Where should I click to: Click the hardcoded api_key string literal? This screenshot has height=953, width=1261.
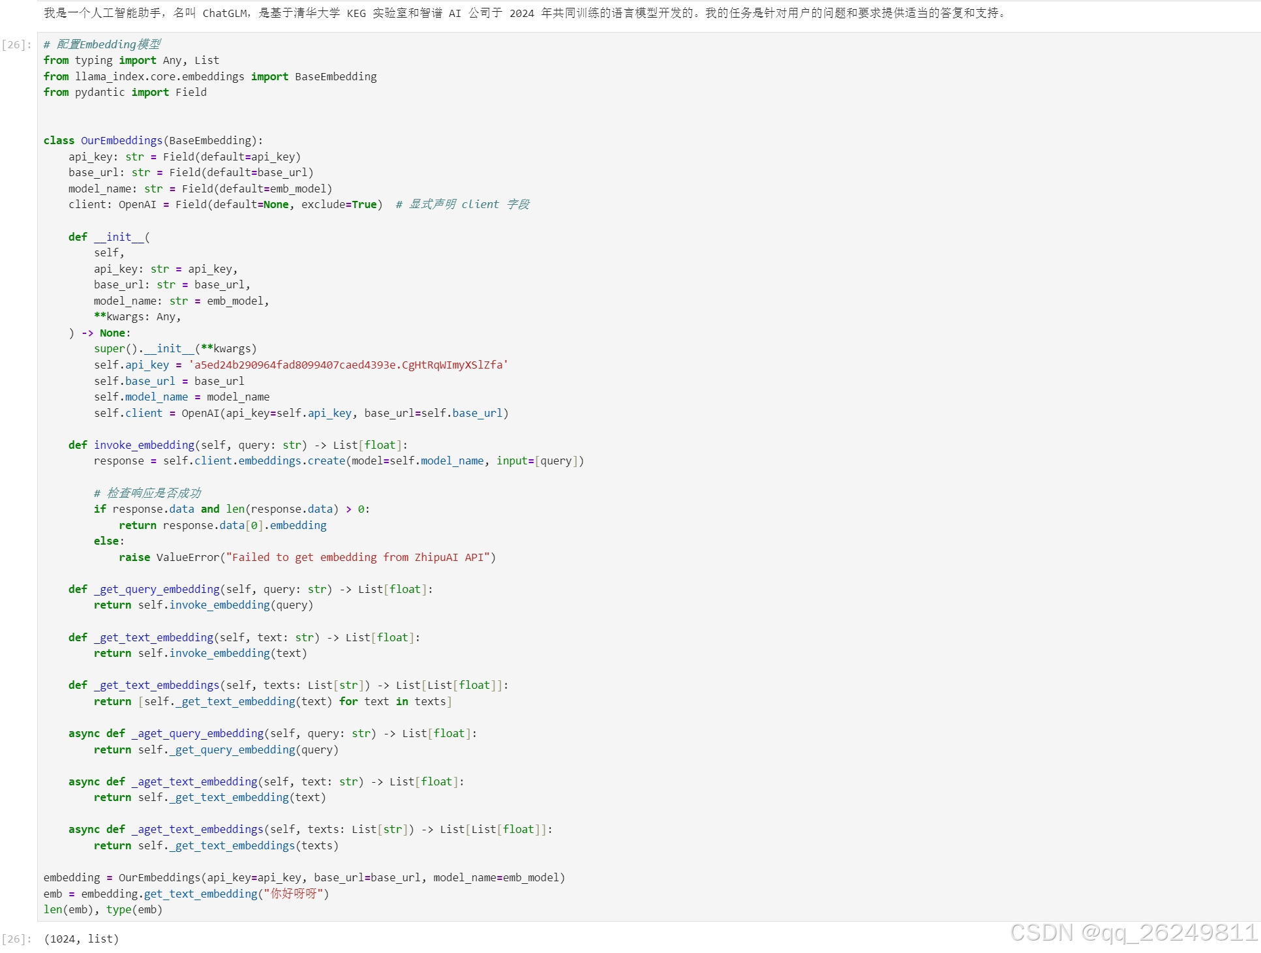(348, 365)
